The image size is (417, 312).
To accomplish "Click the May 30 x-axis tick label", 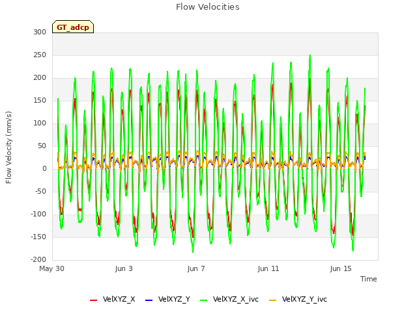I will pyautogui.click(x=51, y=268).
